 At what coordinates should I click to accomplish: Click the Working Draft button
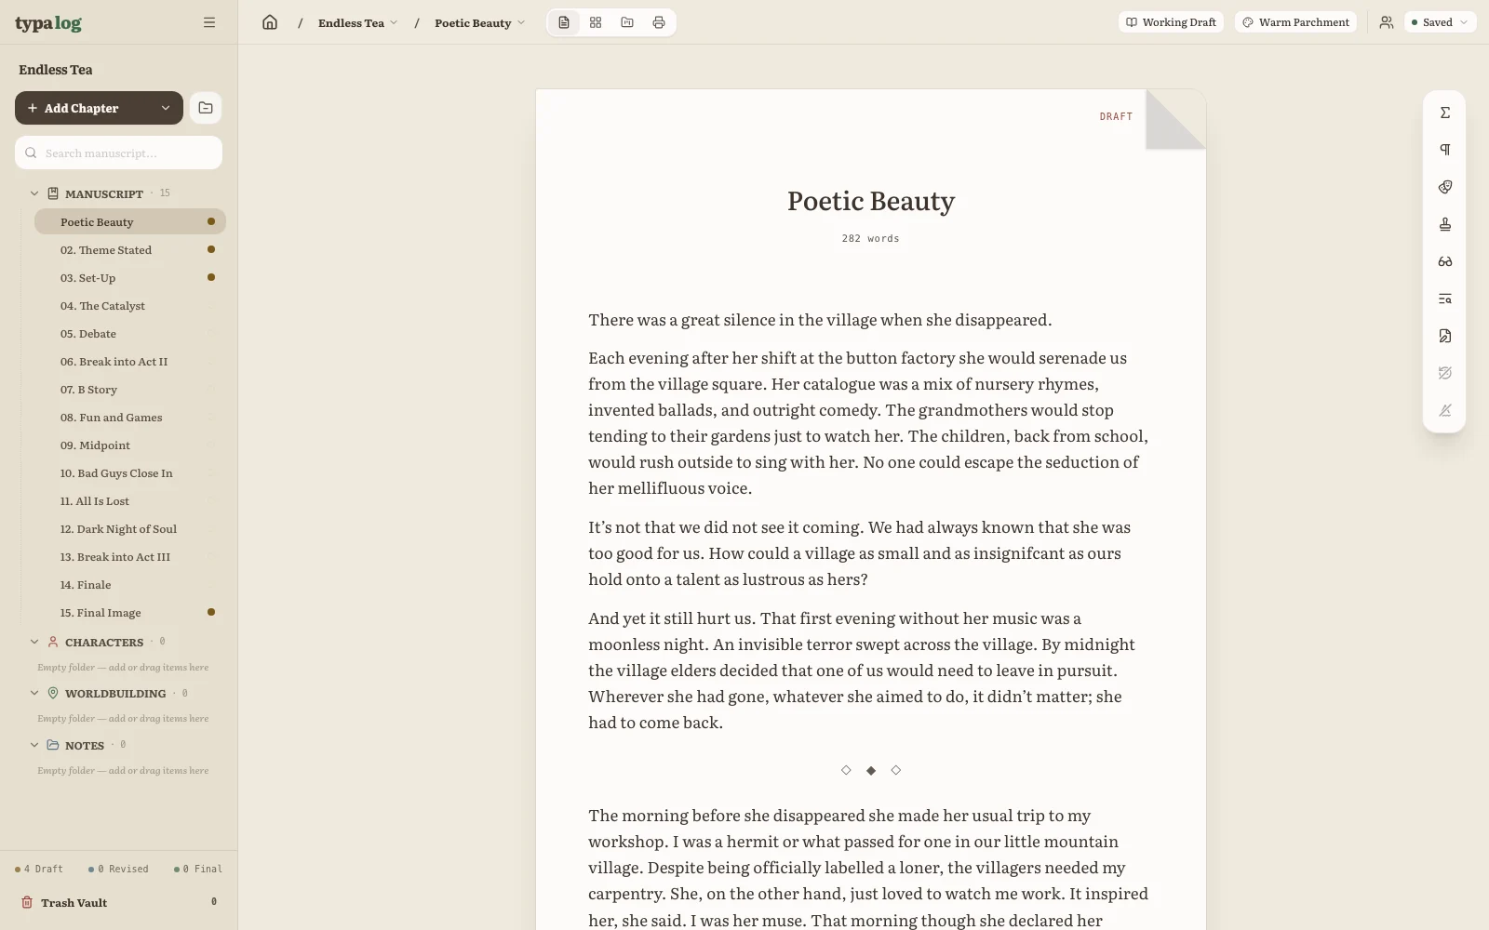1171,22
